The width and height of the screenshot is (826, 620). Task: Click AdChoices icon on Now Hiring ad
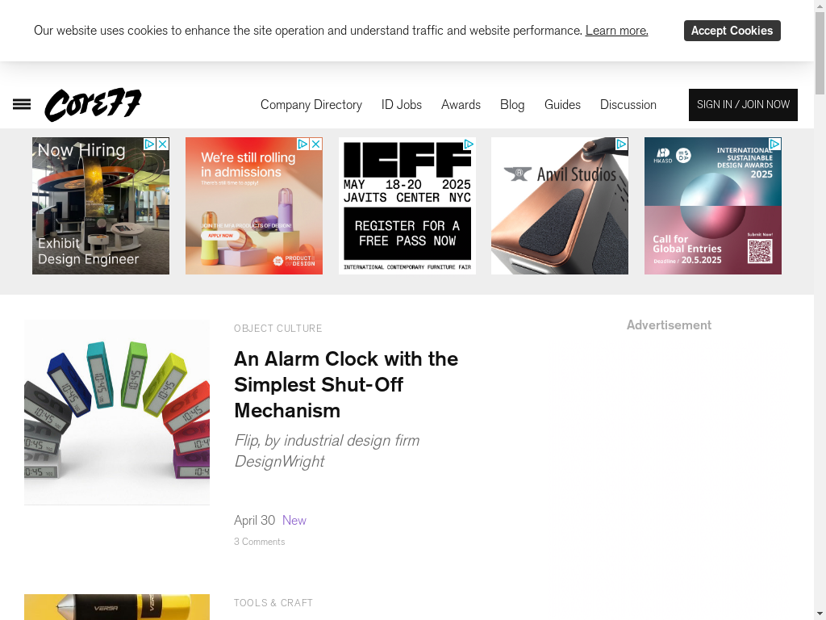click(149, 144)
